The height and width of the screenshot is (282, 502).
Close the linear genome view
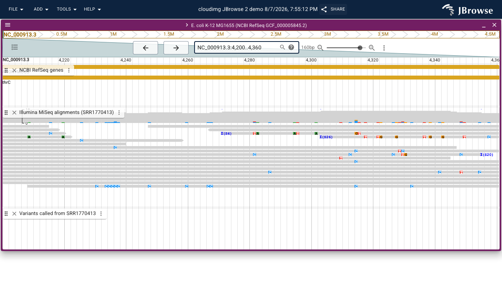(x=494, y=25)
